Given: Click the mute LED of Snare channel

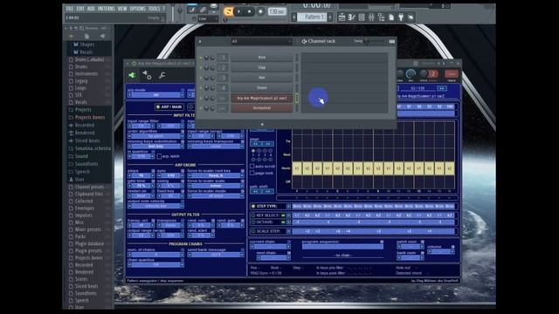Looking at the screenshot, I should click(x=201, y=87).
